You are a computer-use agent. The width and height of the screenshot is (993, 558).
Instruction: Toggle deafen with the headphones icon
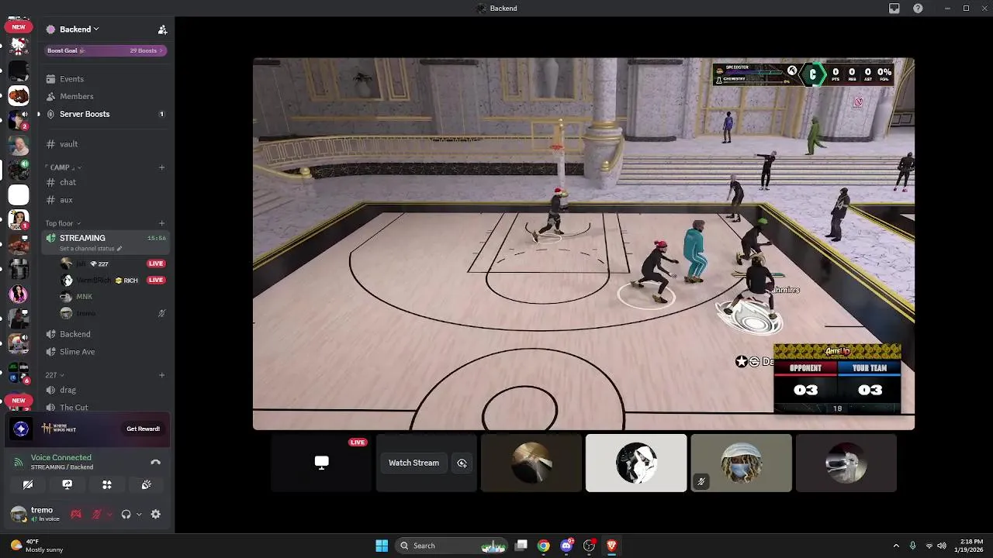pos(126,514)
